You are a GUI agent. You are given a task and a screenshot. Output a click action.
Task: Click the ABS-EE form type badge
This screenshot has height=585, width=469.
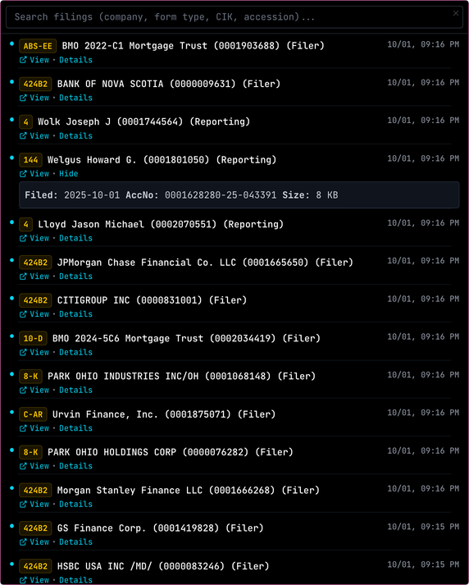click(38, 46)
